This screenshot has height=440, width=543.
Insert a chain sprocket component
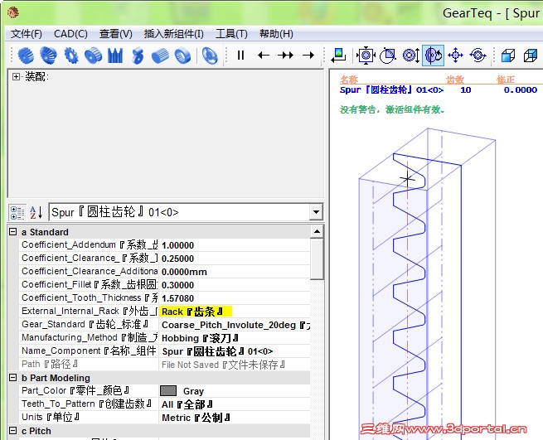71,56
